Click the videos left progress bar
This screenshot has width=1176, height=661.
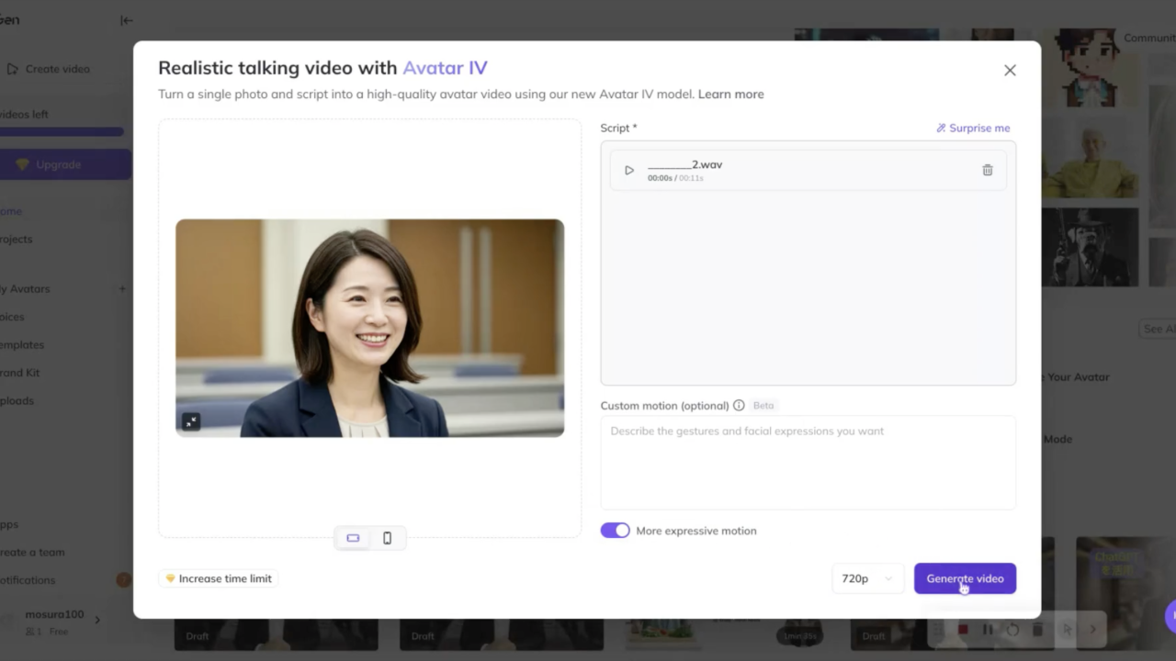point(61,132)
